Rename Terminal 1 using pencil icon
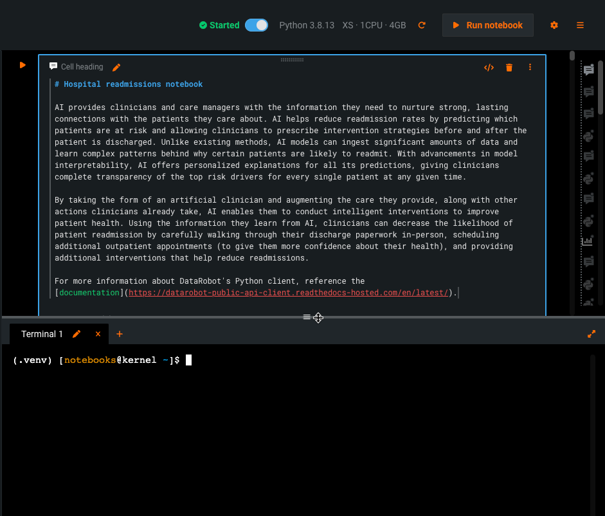The width and height of the screenshot is (605, 516). pyautogui.click(x=77, y=334)
